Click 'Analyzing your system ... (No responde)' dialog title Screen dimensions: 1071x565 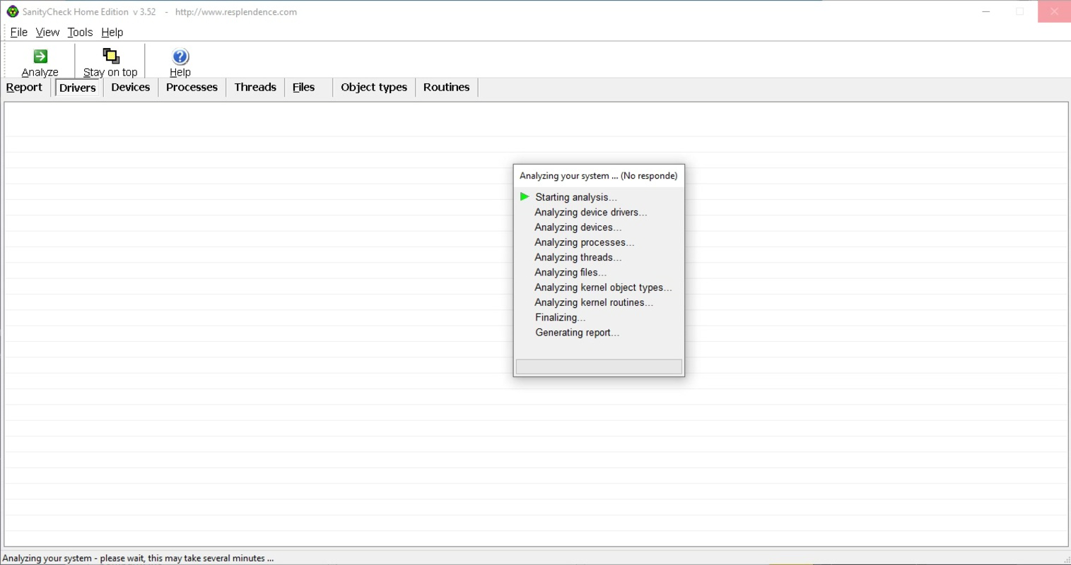coord(599,176)
